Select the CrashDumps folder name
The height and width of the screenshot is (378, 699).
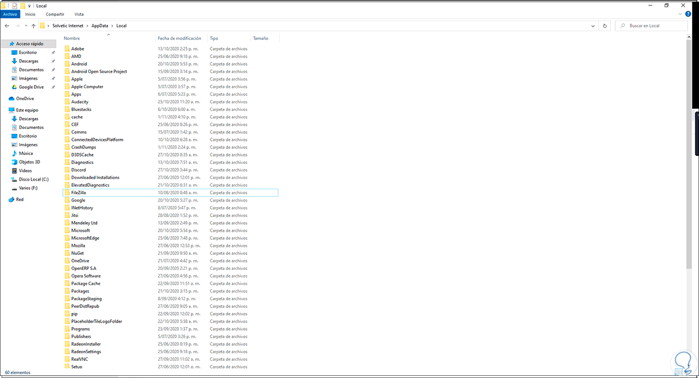tap(84, 147)
